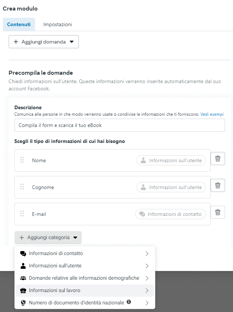233x312 pixels.
Task: Click the Informazioni sull'utente tag on Nome
Action: point(171,160)
